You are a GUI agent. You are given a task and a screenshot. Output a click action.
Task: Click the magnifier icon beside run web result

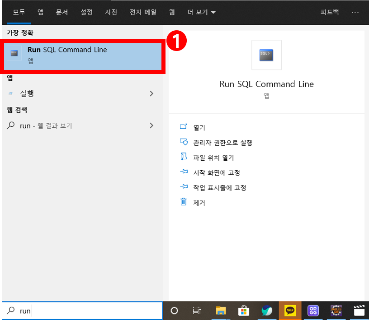[10, 125]
